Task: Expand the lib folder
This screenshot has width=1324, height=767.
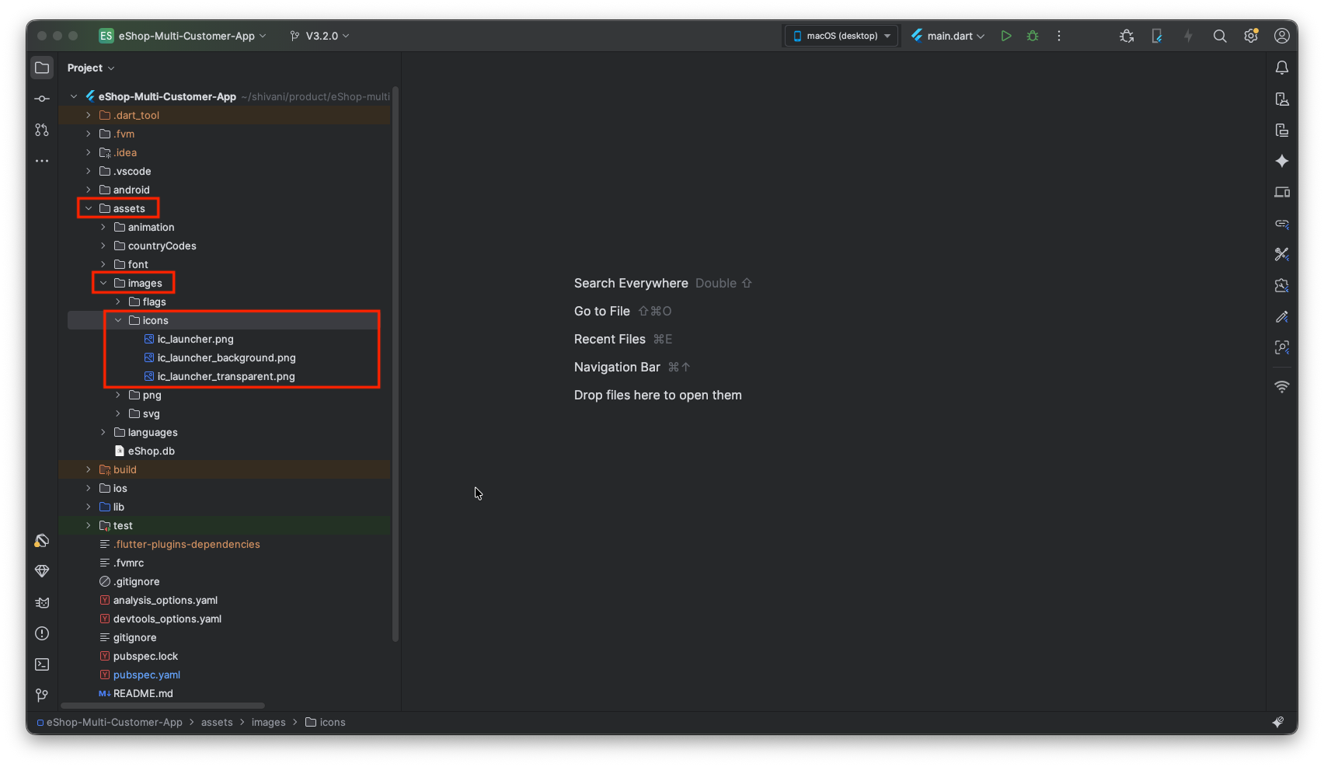Action: coord(89,507)
